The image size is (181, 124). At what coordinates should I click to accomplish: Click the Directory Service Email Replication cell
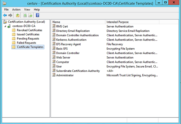point(128,31)
